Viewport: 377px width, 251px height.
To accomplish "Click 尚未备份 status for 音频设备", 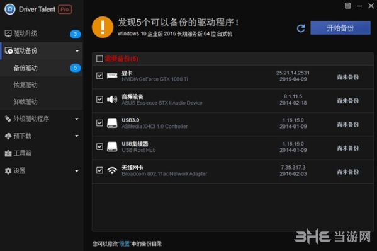I will click(347, 101).
